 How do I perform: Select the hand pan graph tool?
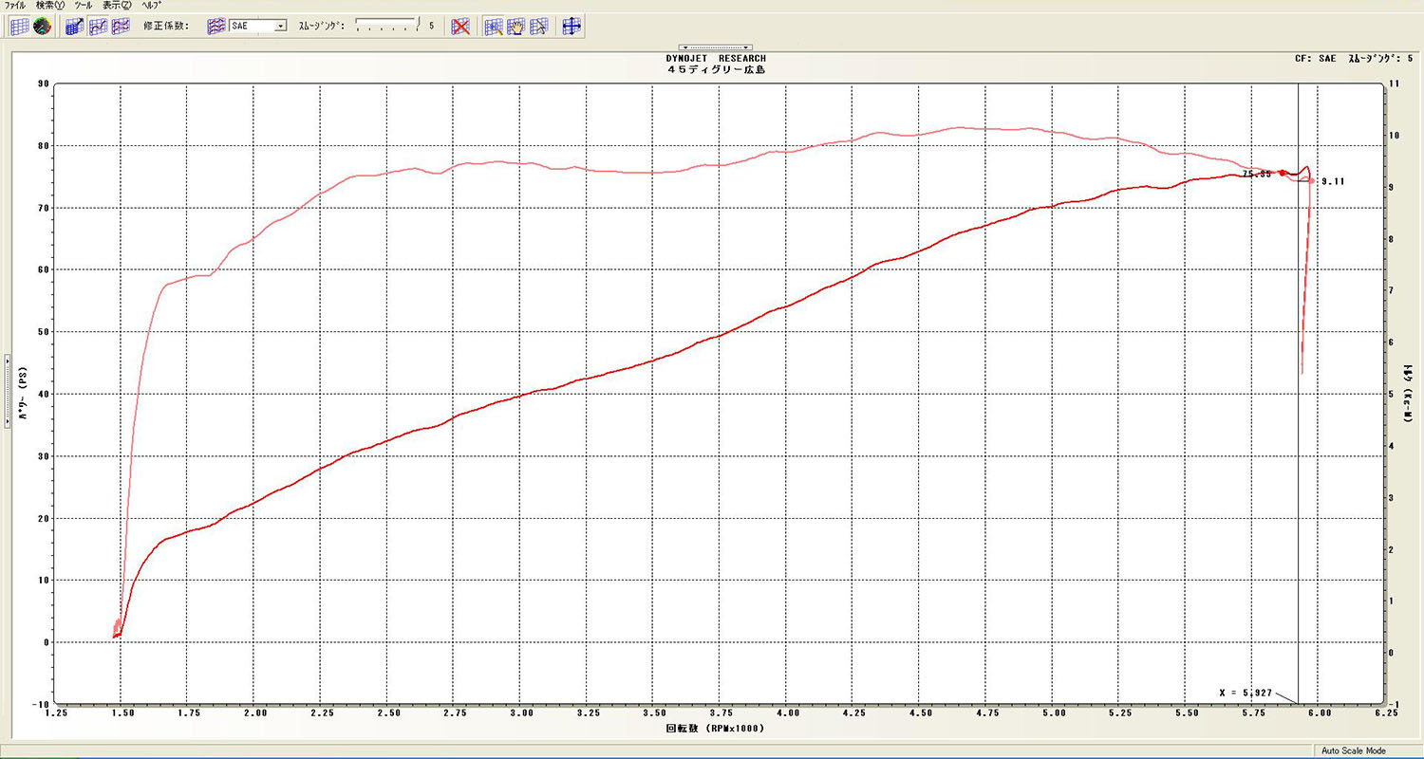coord(516,26)
